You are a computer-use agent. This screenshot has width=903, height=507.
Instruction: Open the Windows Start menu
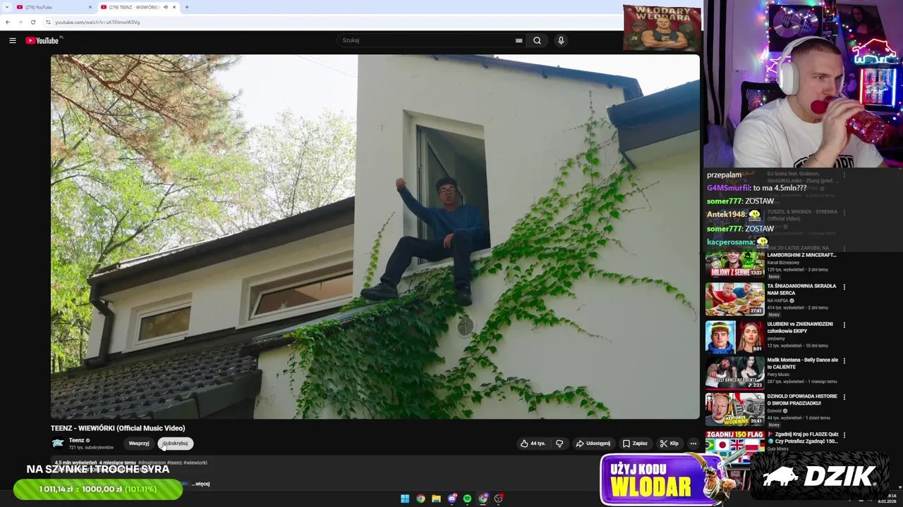pyautogui.click(x=405, y=499)
